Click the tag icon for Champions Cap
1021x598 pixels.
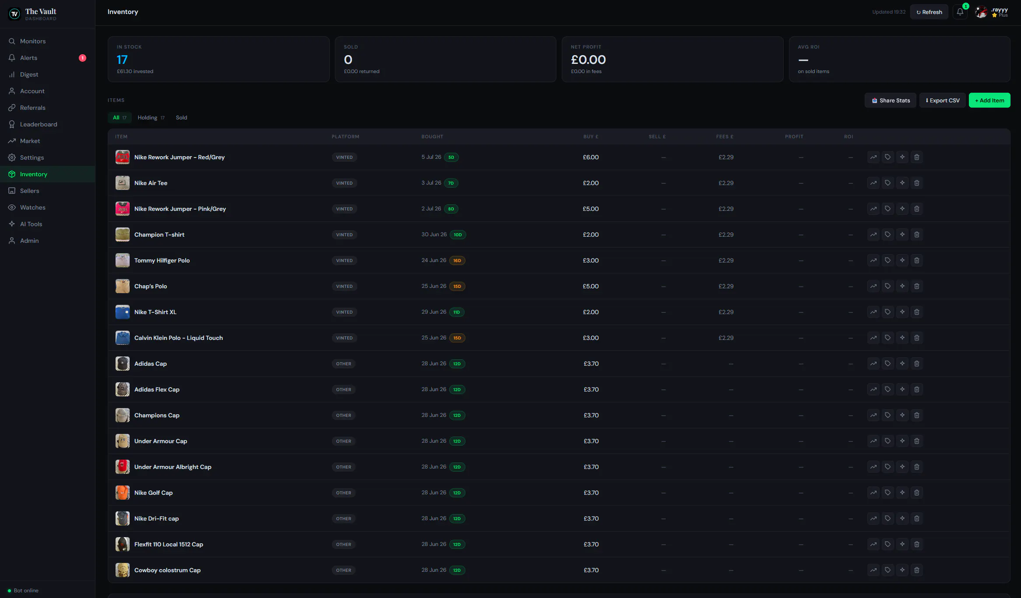pos(887,415)
